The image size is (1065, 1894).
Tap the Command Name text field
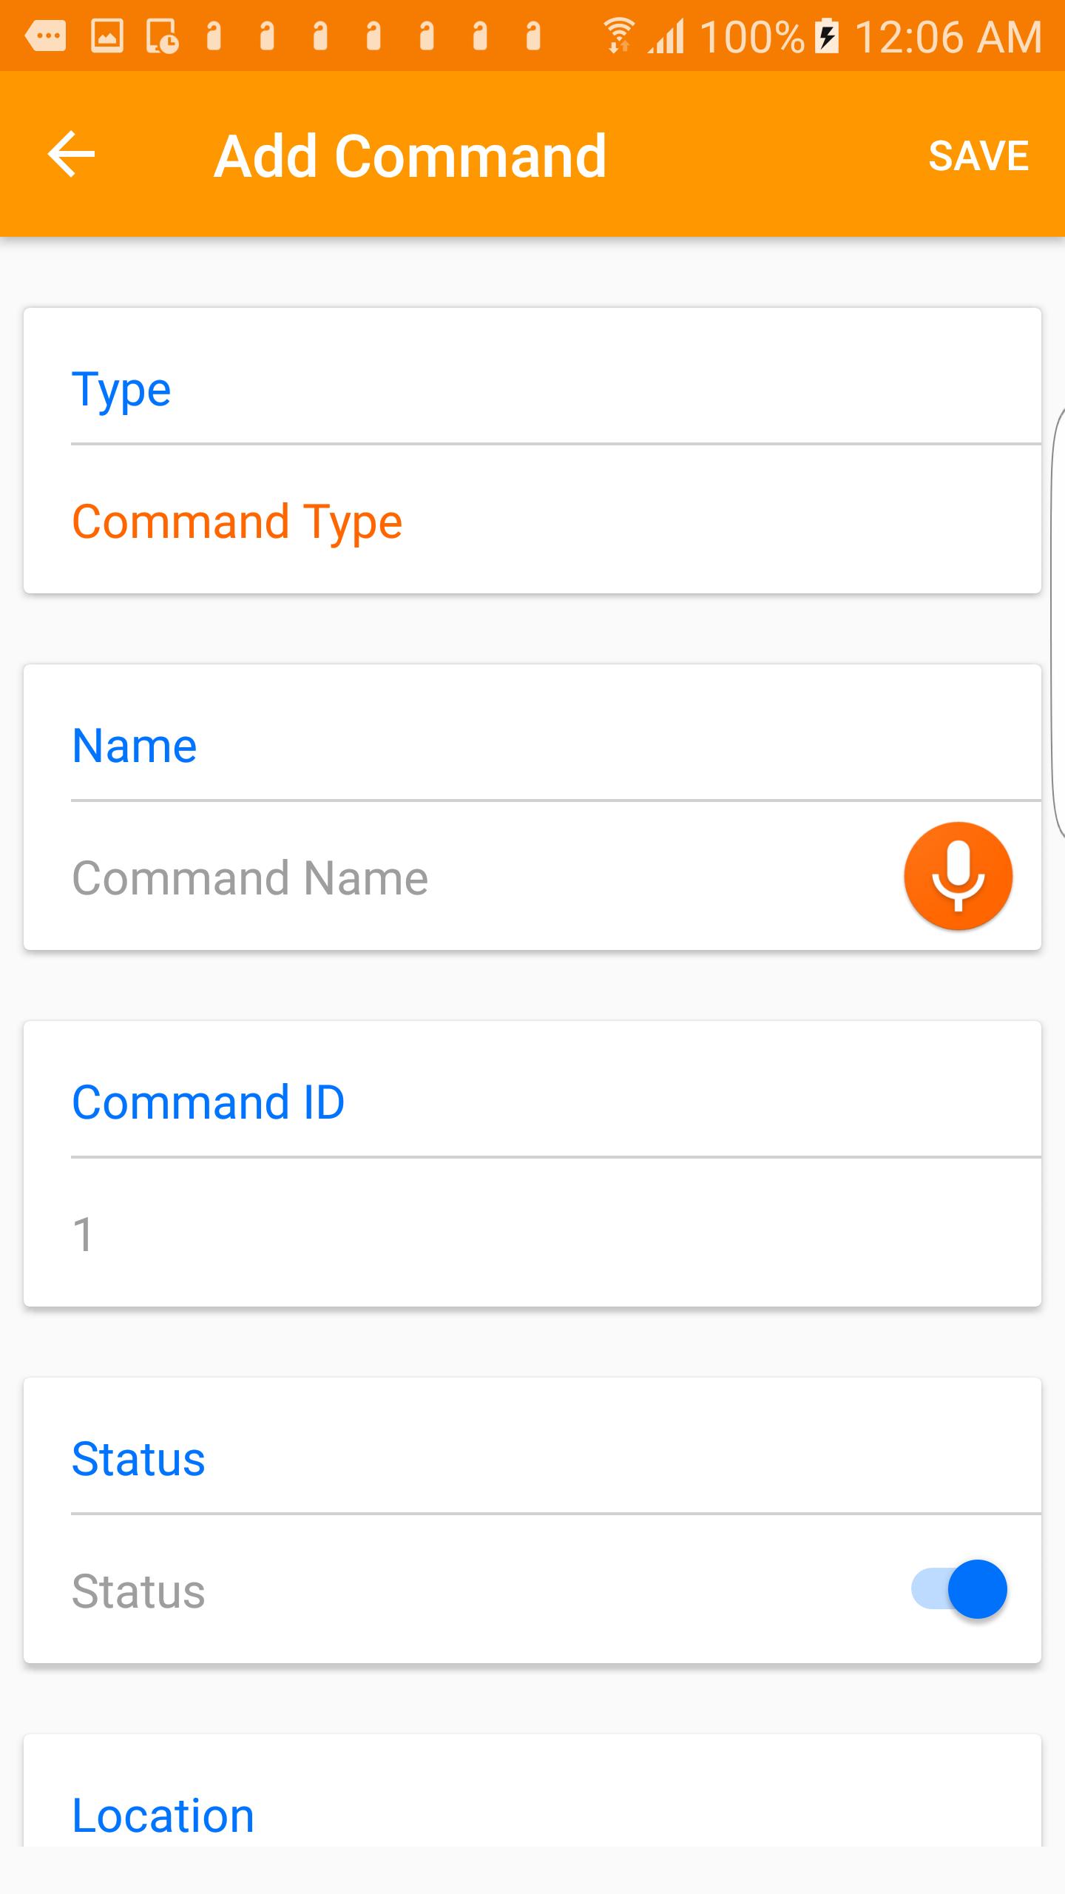coord(370,876)
